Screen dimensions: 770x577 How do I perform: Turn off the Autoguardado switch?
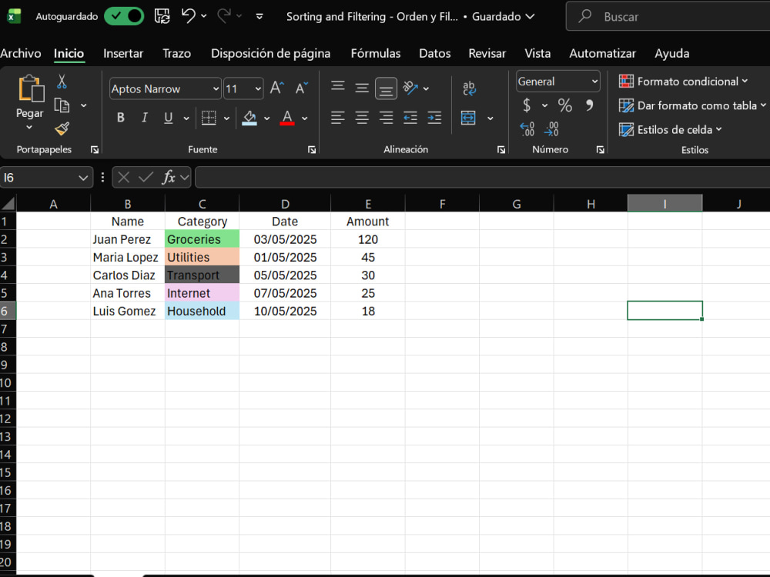[124, 16]
